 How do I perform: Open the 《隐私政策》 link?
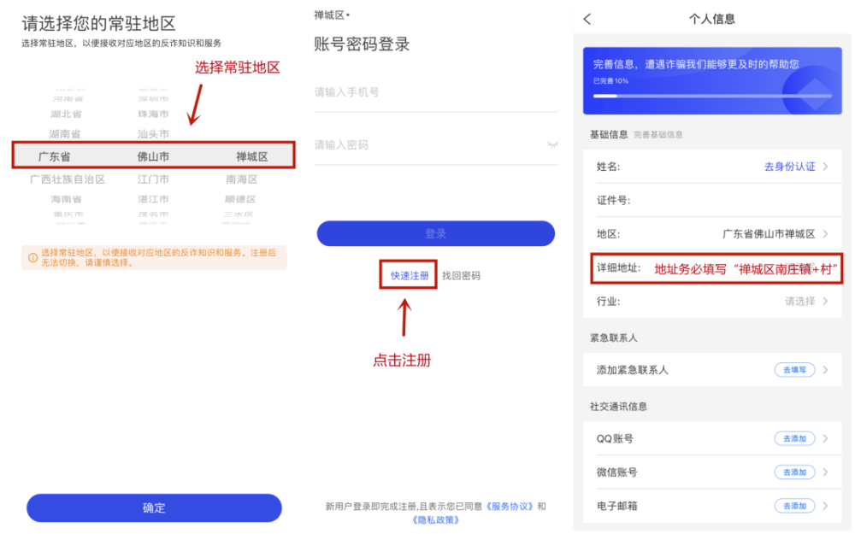click(x=436, y=519)
